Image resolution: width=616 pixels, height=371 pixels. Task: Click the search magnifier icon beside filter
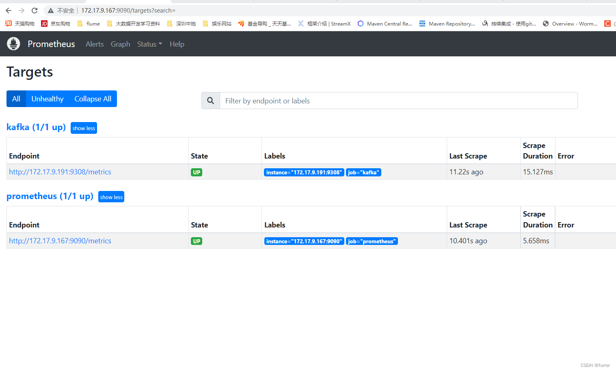210,101
